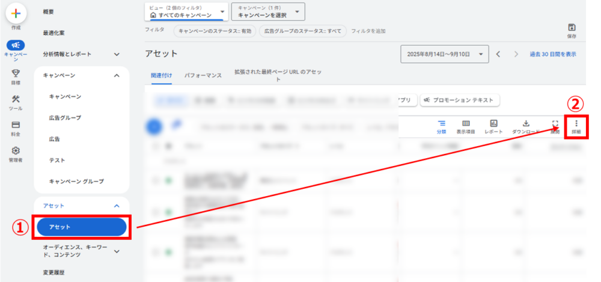The height and width of the screenshot is (282, 601).
Task: Click the プロモーション テキスト button
Action: tap(460, 100)
